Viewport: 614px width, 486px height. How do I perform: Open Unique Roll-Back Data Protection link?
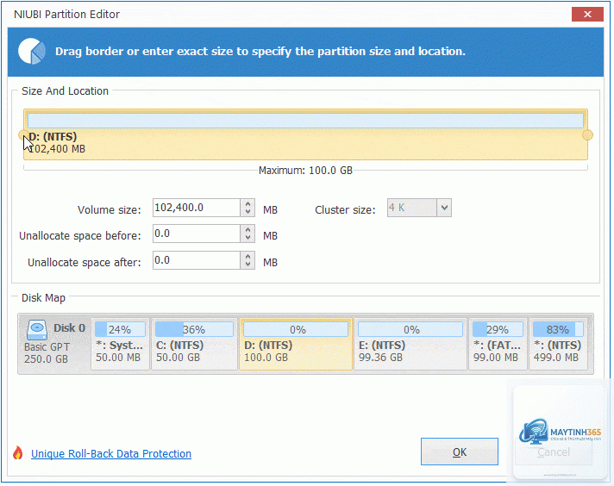tap(111, 453)
